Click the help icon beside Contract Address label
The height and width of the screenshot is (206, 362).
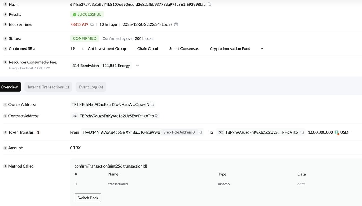[x=5, y=116]
